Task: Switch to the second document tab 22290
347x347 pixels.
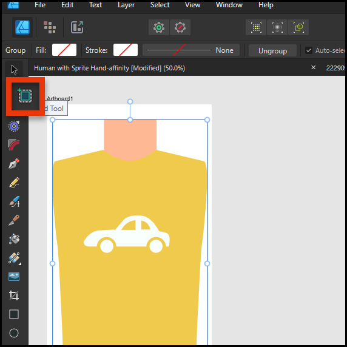Action: tap(335, 68)
